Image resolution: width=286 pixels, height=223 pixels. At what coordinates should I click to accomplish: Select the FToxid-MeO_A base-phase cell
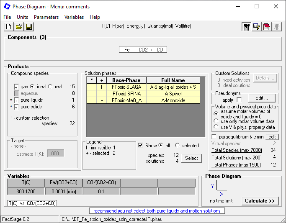pyautogui.click(x=126, y=100)
